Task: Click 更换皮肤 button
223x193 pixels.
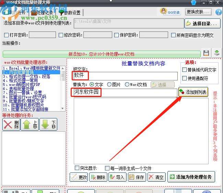Action: click(198, 12)
